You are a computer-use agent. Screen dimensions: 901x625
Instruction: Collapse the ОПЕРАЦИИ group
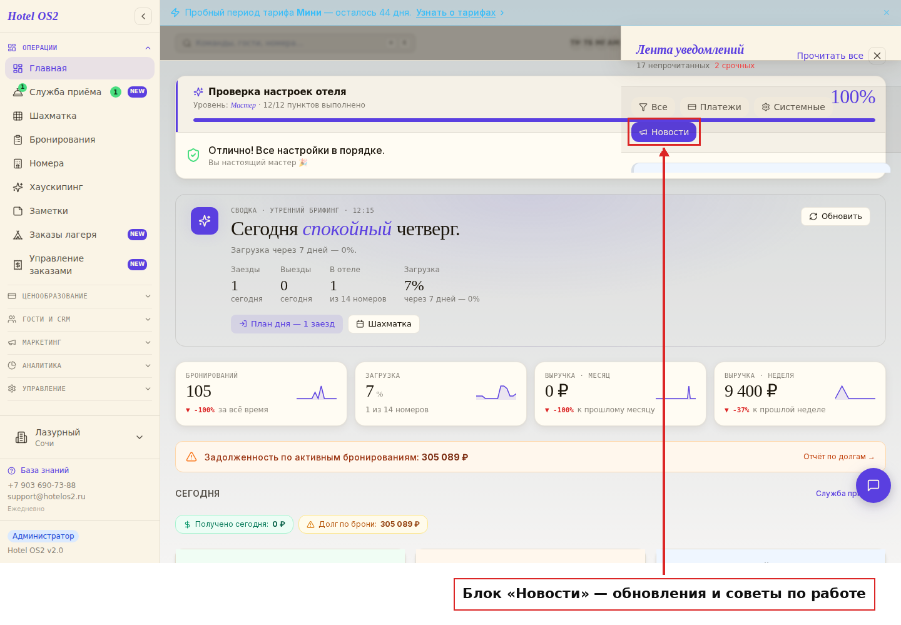(79, 48)
